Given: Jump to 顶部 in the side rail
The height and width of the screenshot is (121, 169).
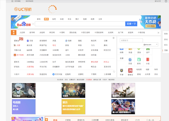Looking at the screenshot, I should point(166,50).
